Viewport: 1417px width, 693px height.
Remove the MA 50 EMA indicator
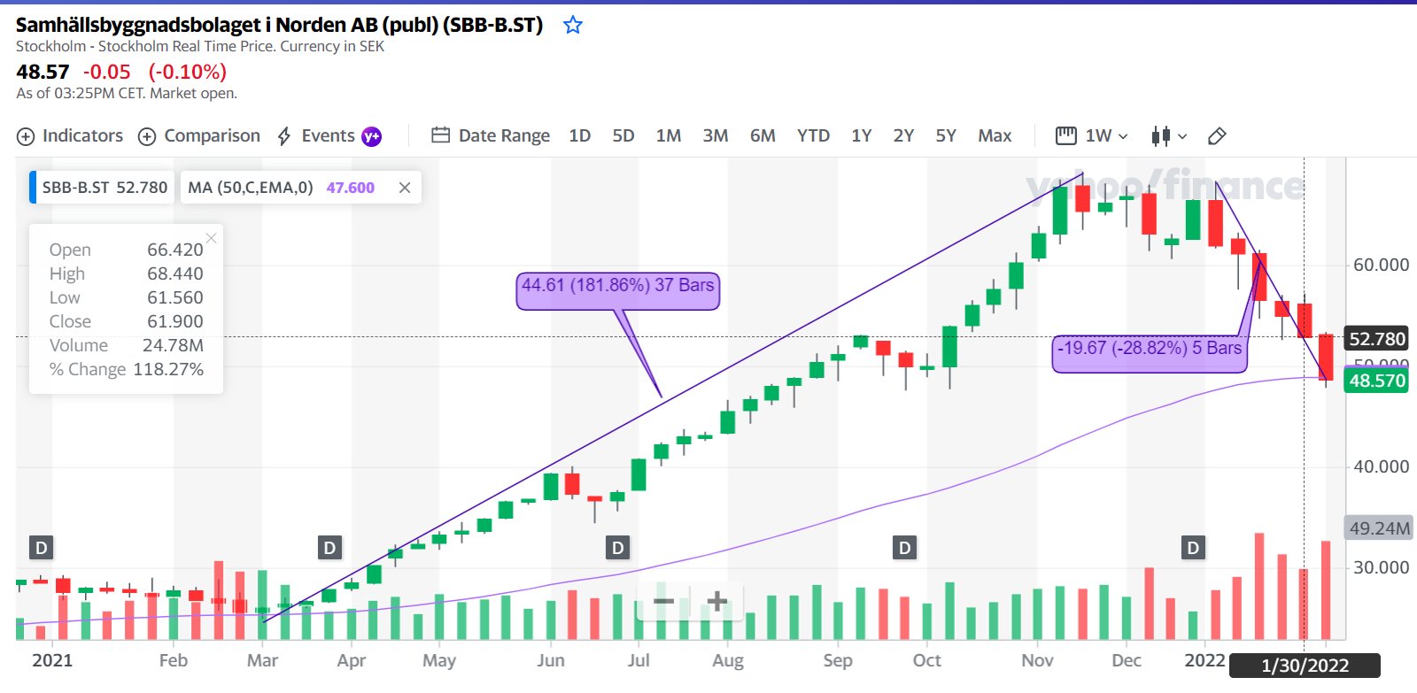click(x=405, y=188)
